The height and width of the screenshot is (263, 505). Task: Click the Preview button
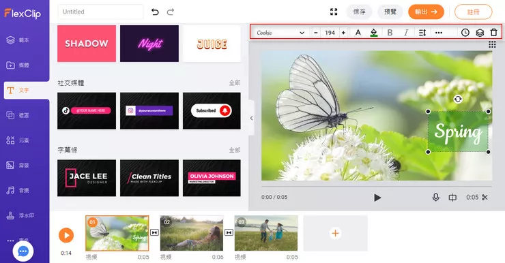[390, 12]
